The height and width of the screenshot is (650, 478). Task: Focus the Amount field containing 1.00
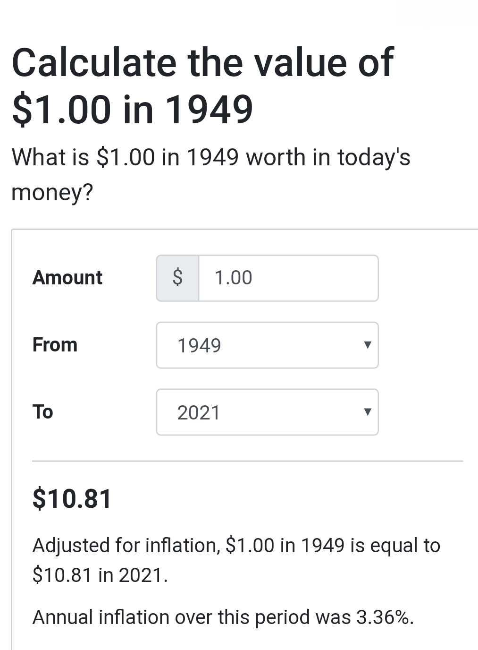(x=288, y=278)
